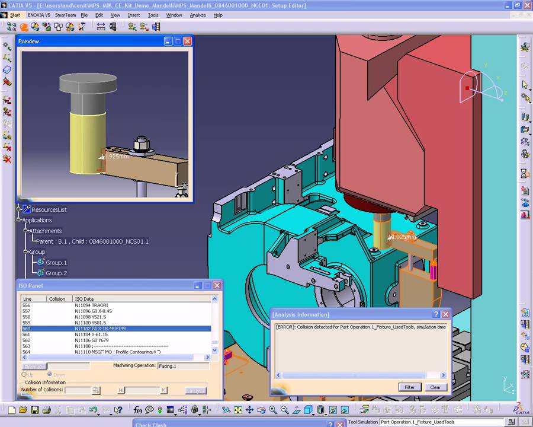Click the Save icon in bottom toolbar
Image resolution: width=533 pixels, height=427 pixels.
tap(35, 410)
